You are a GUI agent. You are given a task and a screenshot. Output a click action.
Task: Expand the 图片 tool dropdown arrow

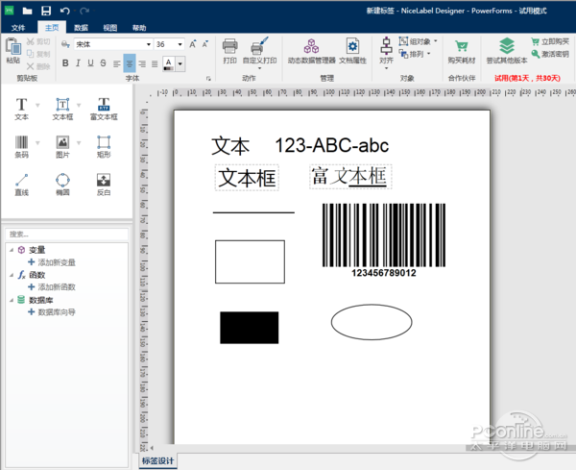79,142
